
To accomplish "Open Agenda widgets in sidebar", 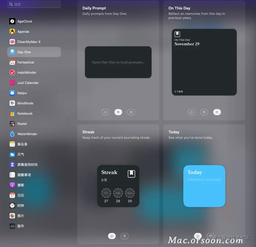I will tap(34, 31).
